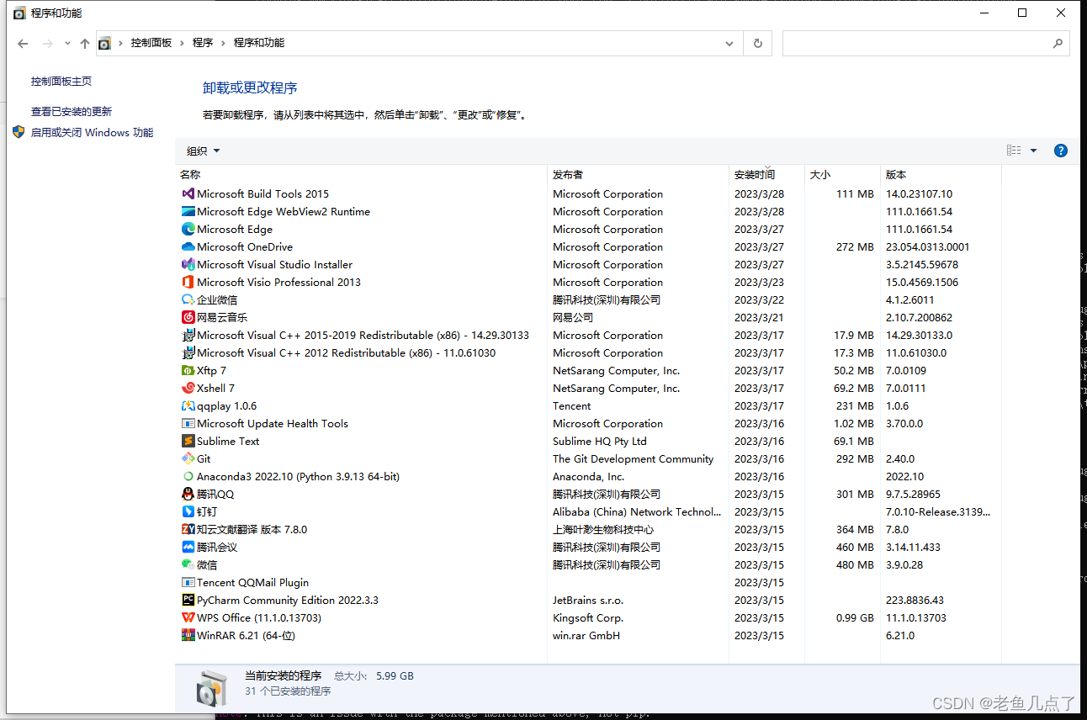Click the Xshell 7 icon

point(188,388)
